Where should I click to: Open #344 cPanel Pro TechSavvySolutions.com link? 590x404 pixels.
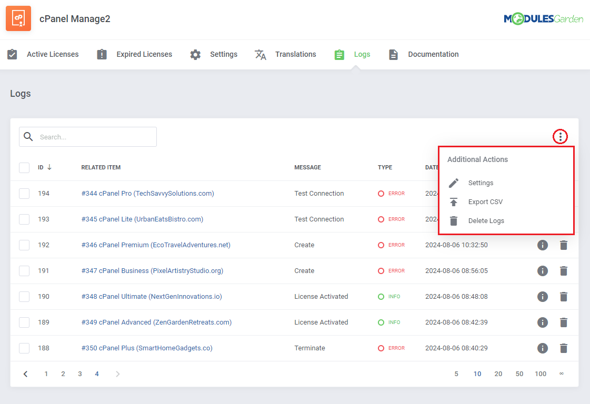147,194
